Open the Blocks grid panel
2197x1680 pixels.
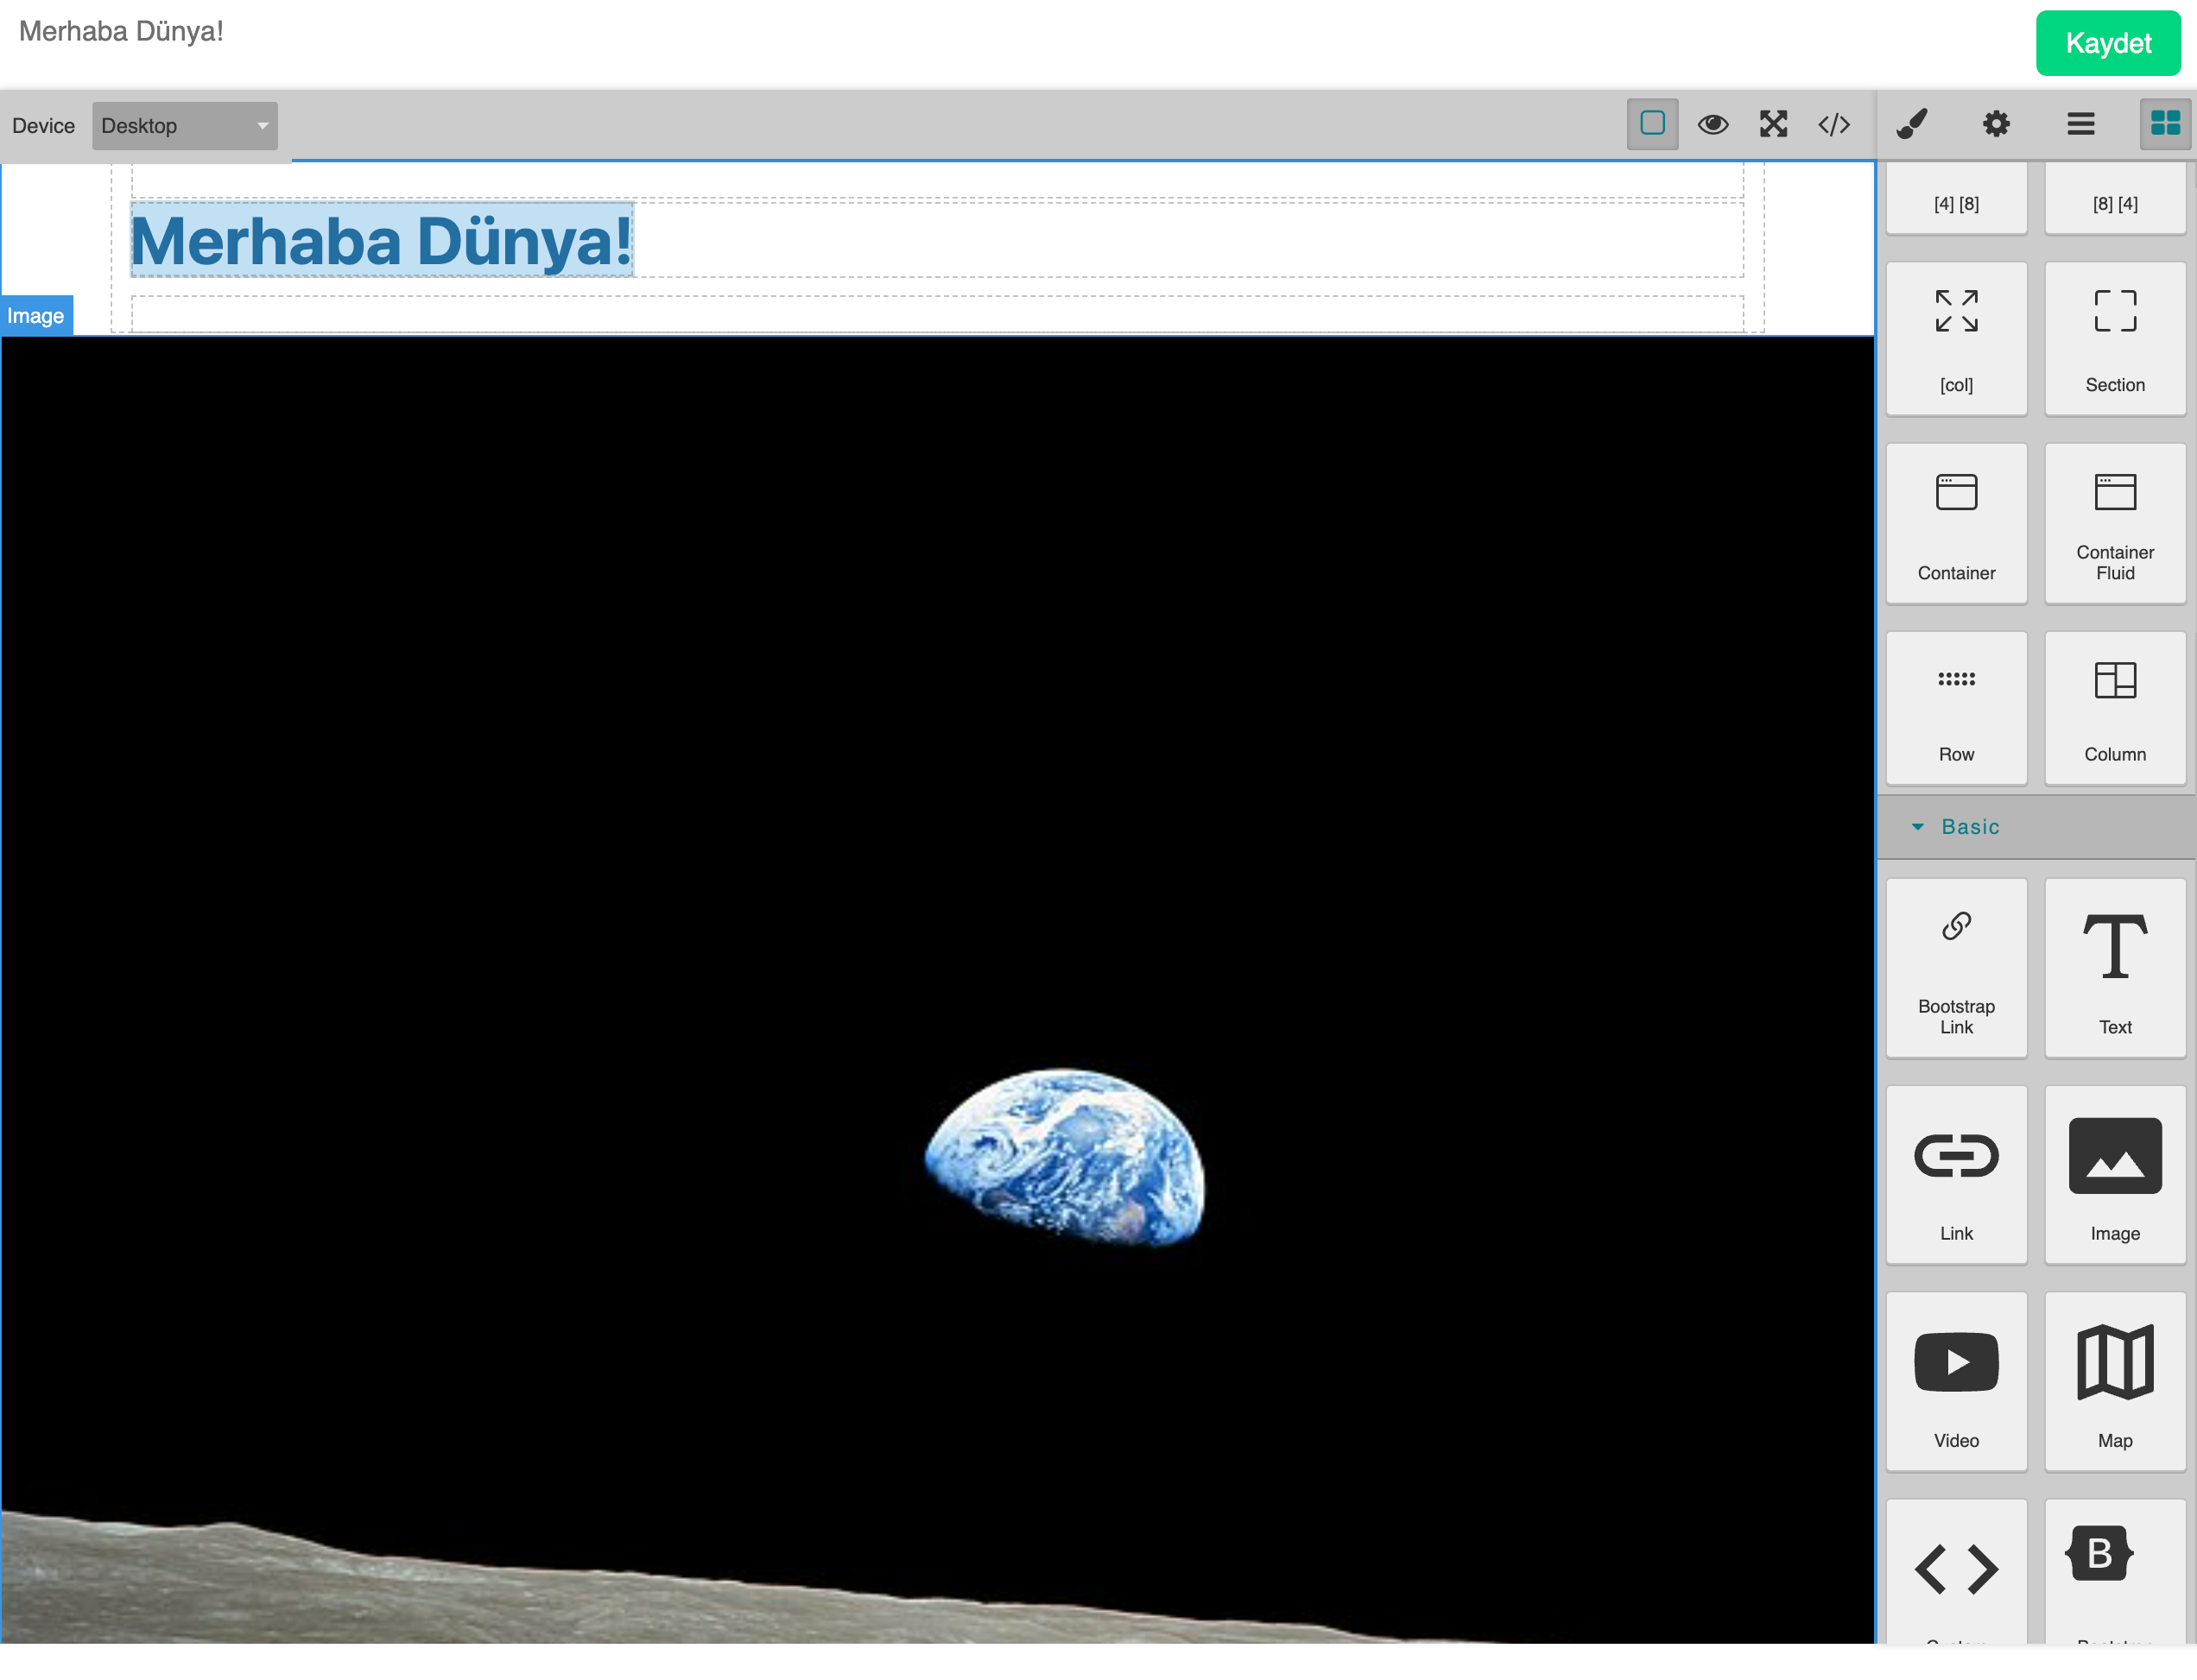click(2165, 124)
